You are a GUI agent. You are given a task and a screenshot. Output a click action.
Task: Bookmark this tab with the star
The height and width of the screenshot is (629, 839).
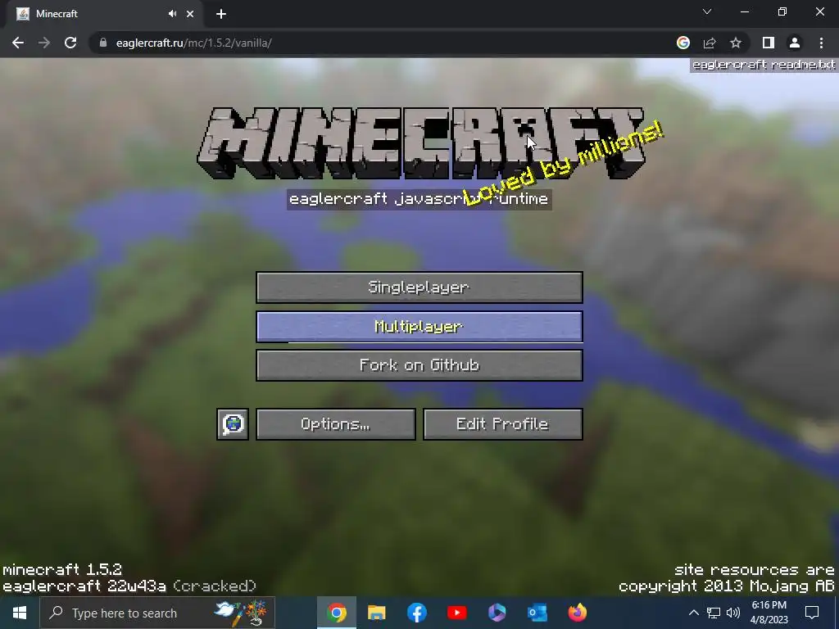click(736, 43)
